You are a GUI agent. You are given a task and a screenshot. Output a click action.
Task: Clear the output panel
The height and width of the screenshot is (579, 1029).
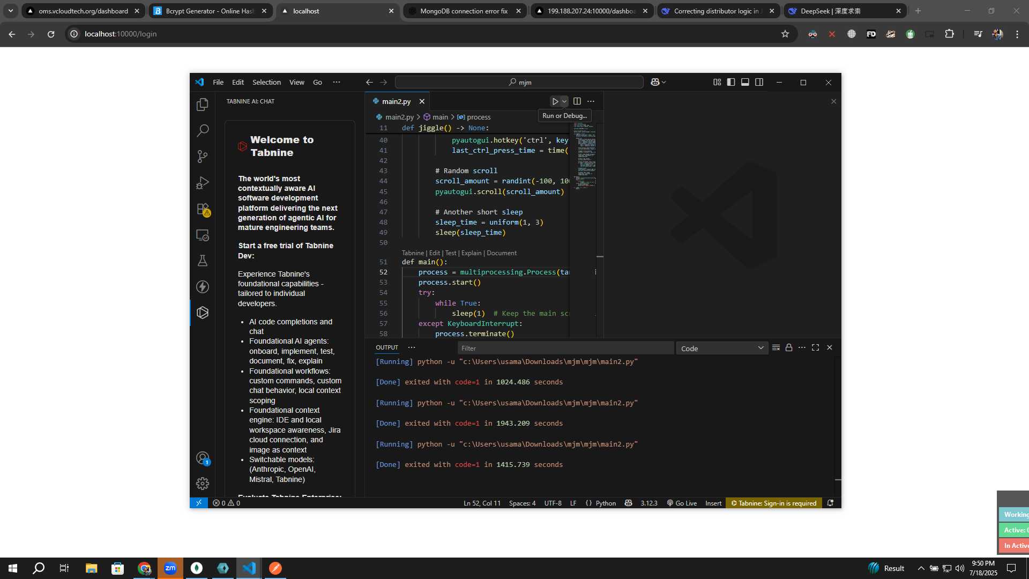click(x=776, y=347)
